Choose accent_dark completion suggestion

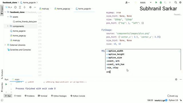(113, 61)
